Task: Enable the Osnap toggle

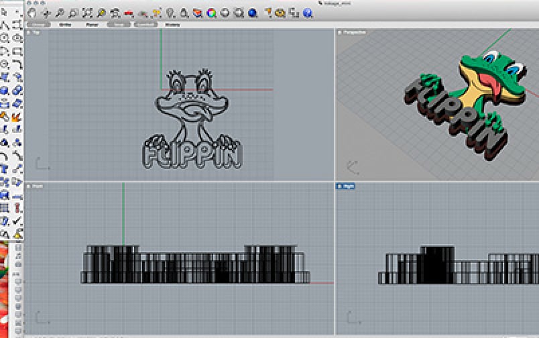Action: [119, 24]
